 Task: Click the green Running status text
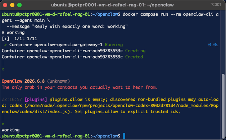coord(114,45)
